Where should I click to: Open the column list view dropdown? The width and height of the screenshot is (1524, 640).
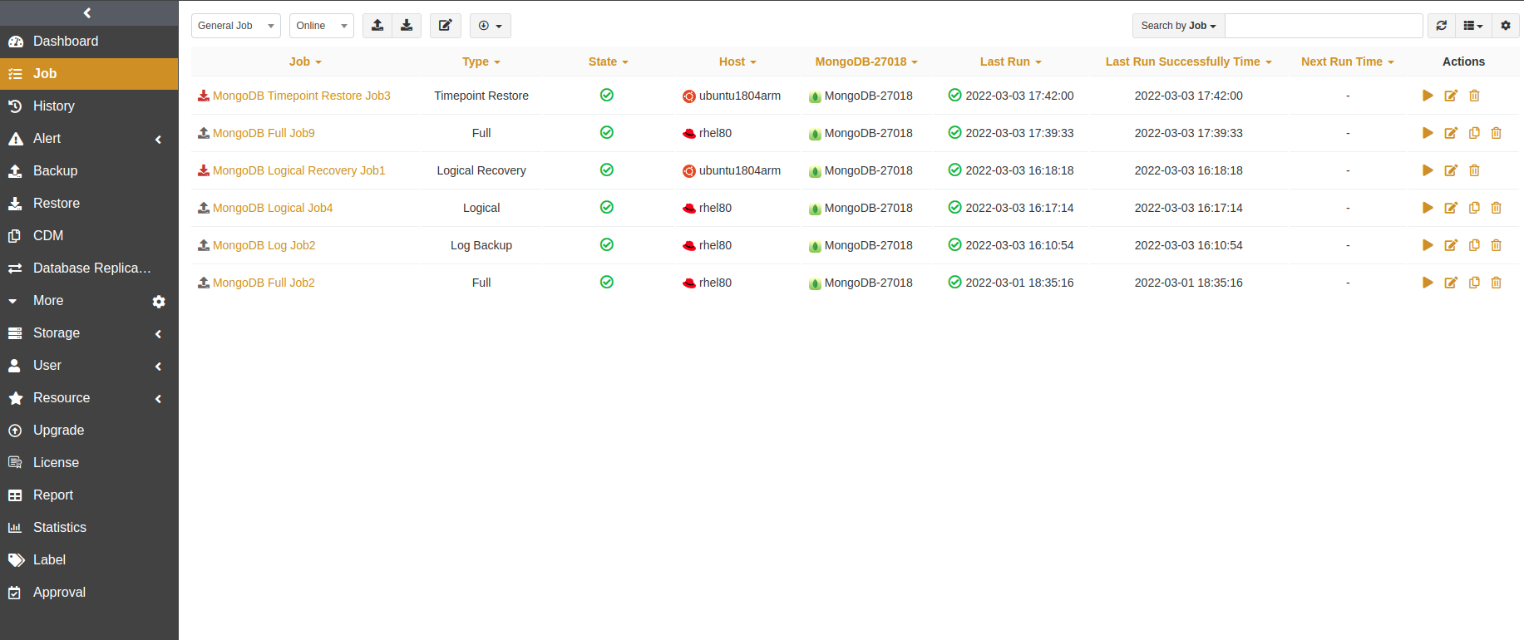[x=1473, y=26]
